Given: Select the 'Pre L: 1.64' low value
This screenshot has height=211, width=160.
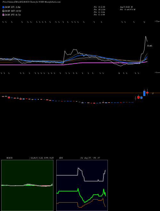Looking at the screenshot, I should (100, 12).
